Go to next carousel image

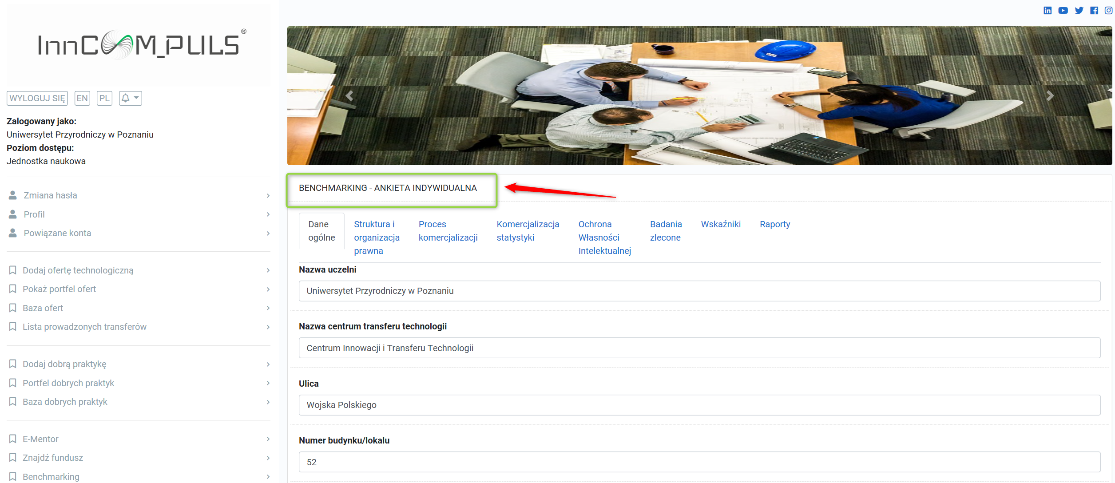pos(1050,96)
